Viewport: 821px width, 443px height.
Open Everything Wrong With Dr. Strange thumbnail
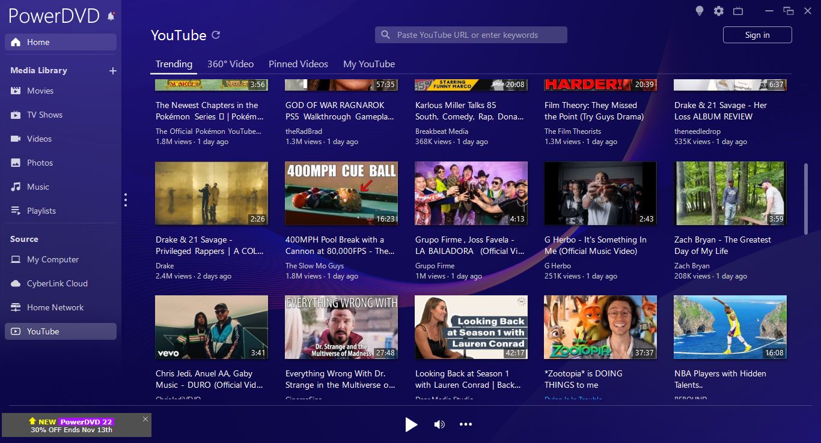tap(341, 327)
